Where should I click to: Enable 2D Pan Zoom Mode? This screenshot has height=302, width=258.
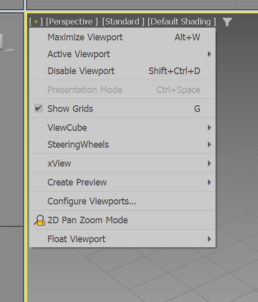tap(123, 220)
